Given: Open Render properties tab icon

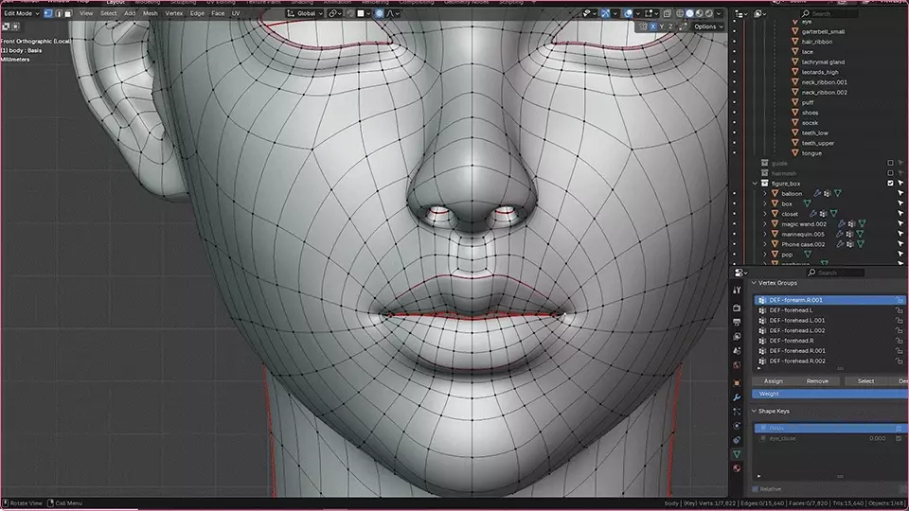Looking at the screenshot, I should pyautogui.click(x=737, y=308).
